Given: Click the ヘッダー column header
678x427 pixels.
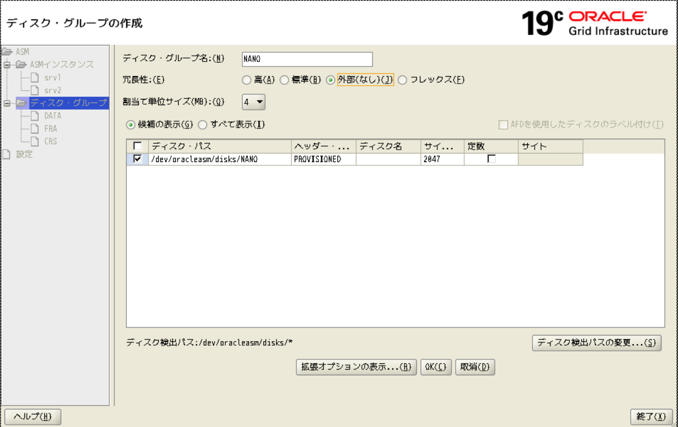Looking at the screenshot, I should 324,146.
